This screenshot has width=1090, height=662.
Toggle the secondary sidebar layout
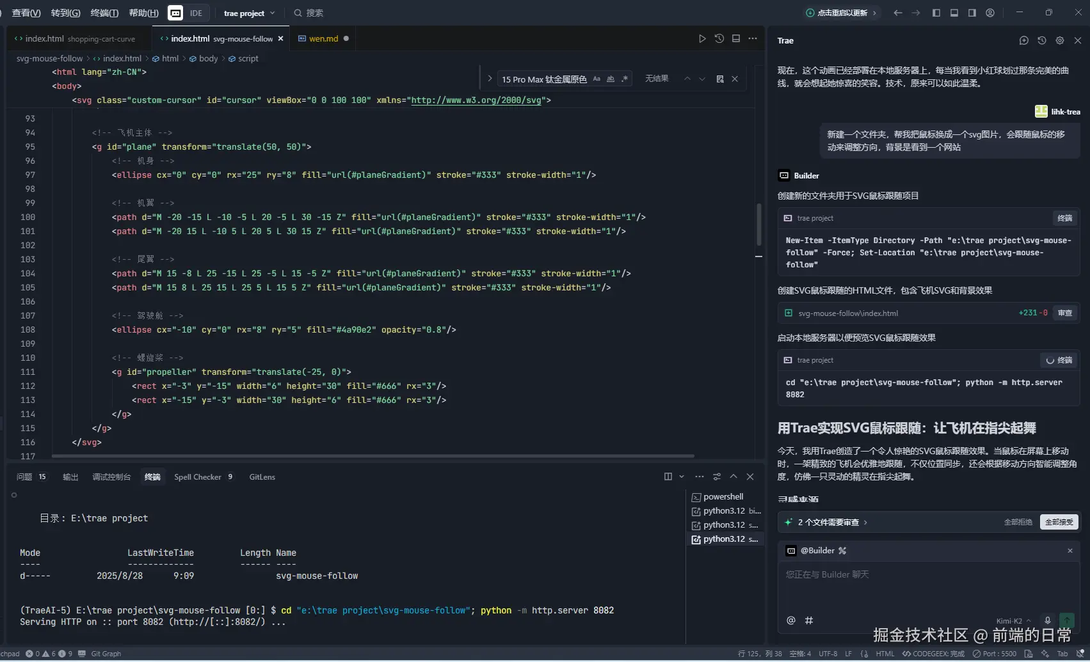(x=972, y=13)
